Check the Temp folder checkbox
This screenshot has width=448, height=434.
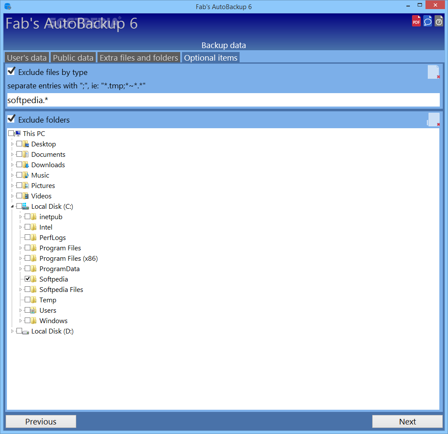click(27, 299)
